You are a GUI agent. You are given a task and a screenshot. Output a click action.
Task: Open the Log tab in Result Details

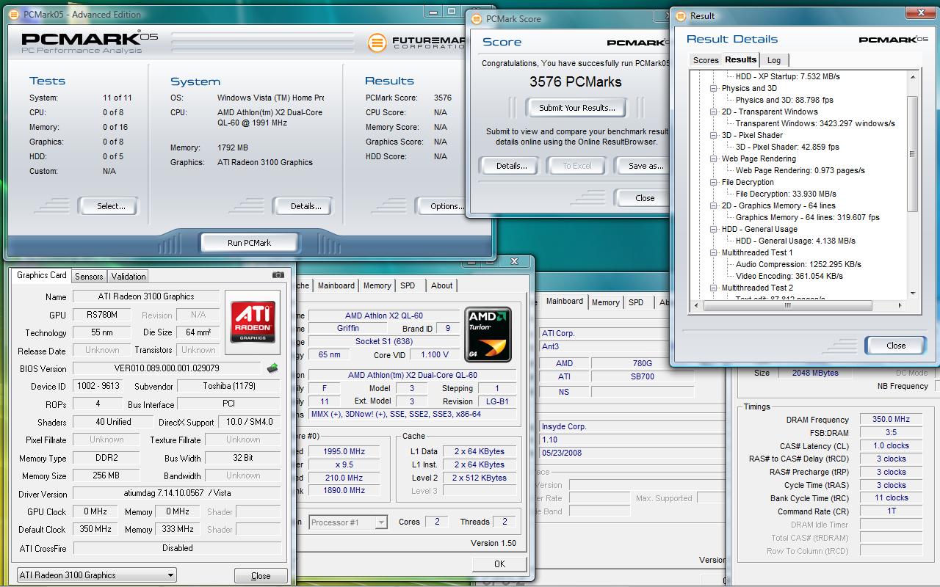click(x=774, y=60)
